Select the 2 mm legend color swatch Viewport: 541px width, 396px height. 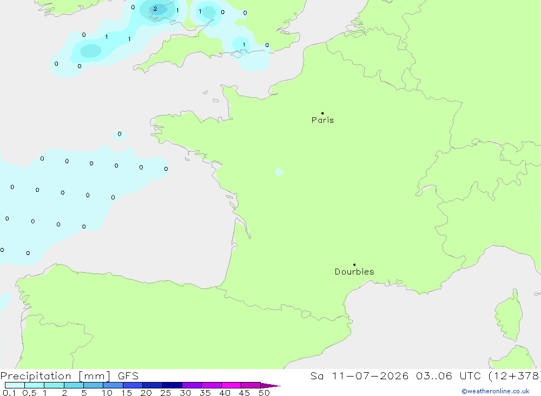point(74,385)
